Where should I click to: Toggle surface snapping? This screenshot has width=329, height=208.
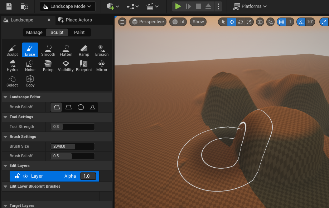270,22
